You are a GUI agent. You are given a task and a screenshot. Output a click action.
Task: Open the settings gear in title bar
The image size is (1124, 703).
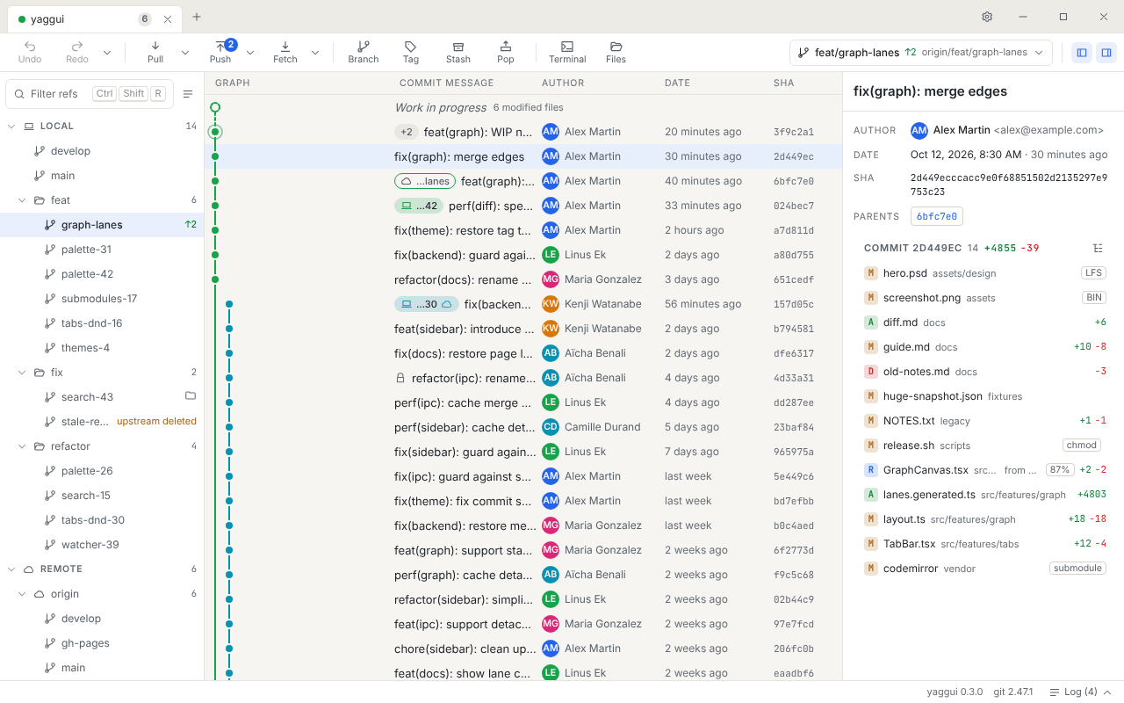coord(987,17)
